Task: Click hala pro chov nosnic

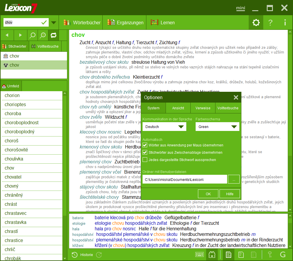Action: pyautogui.click(x=115, y=229)
